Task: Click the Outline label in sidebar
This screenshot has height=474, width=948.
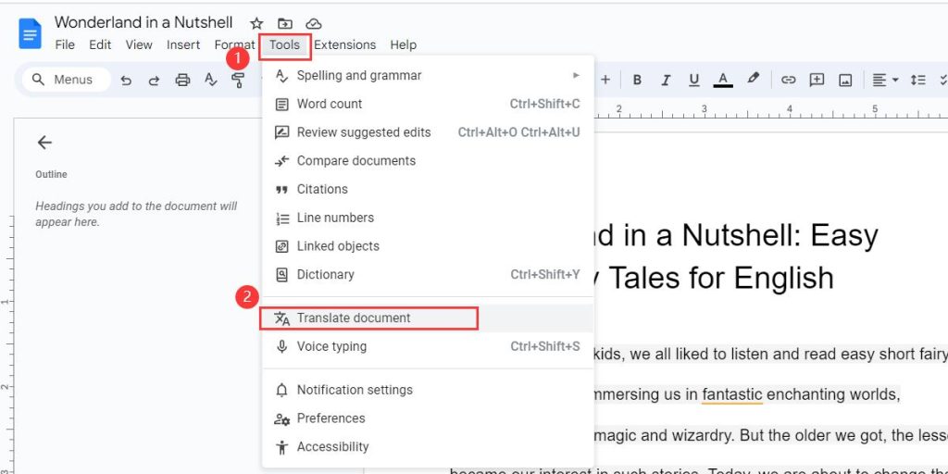Action: [52, 175]
